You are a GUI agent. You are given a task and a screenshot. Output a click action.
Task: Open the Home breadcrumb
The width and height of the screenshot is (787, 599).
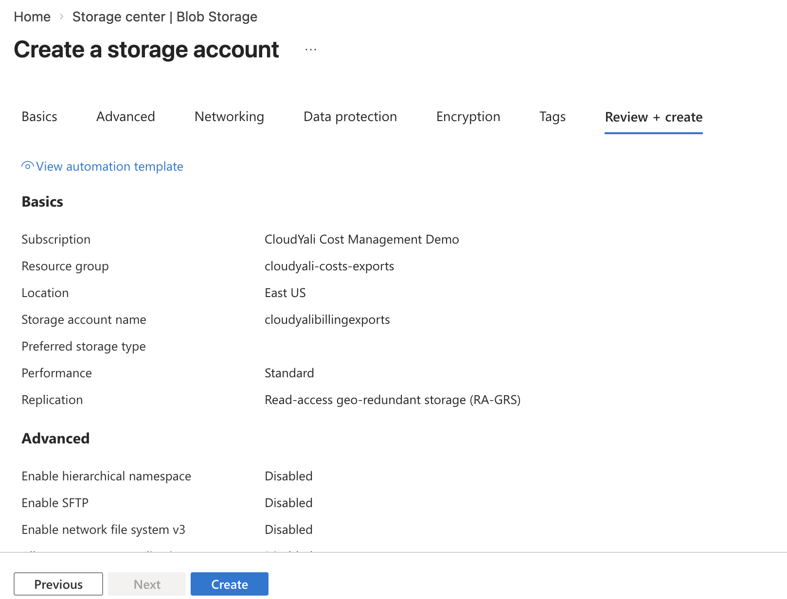(32, 16)
